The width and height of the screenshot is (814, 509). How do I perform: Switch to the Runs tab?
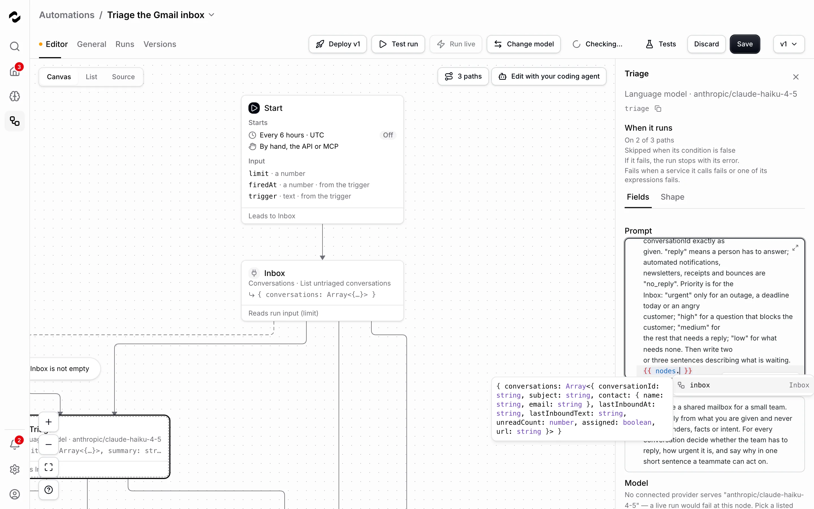pos(125,44)
